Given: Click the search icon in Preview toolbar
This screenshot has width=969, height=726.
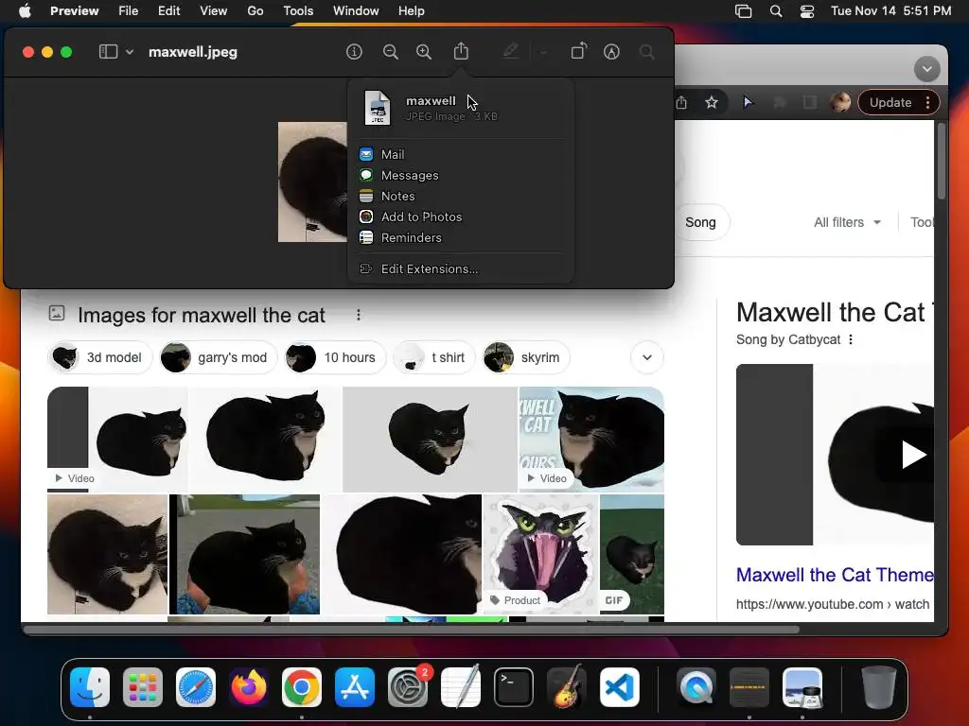Looking at the screenshot, I should coord(647,52).
